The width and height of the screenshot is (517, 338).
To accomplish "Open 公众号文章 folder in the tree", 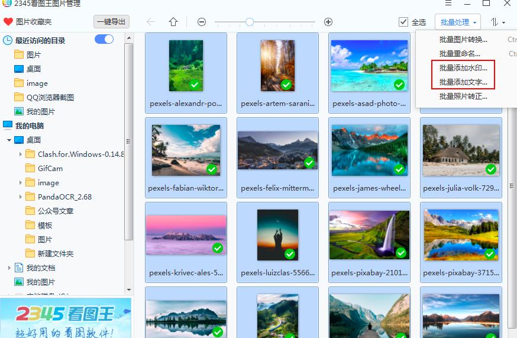I will (56, 211).
